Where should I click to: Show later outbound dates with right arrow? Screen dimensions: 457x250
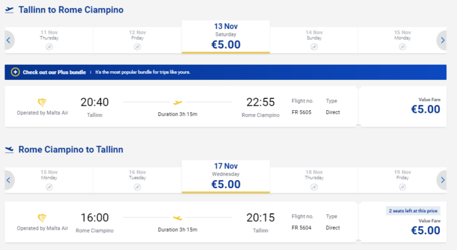442,40
